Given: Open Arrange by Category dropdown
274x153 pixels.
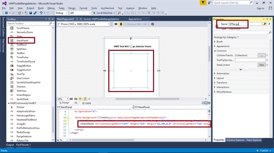Looking at the screenshot, I should [x=226, y=37].
